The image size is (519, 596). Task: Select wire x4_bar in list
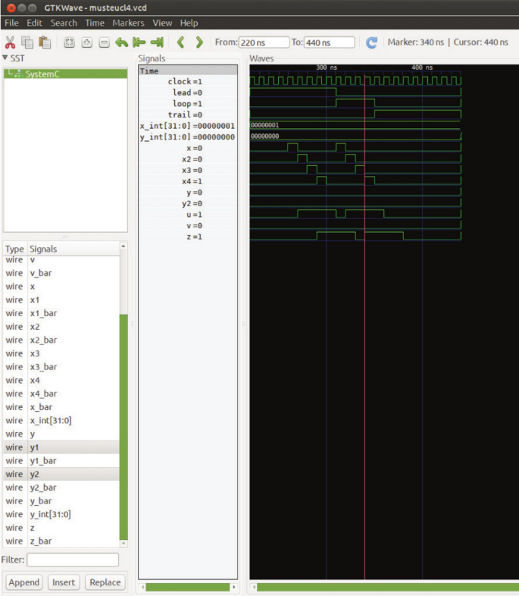coord(61,394)
